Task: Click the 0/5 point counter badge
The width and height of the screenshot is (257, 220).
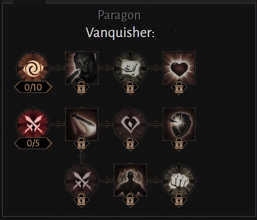Action: point(33,143)
